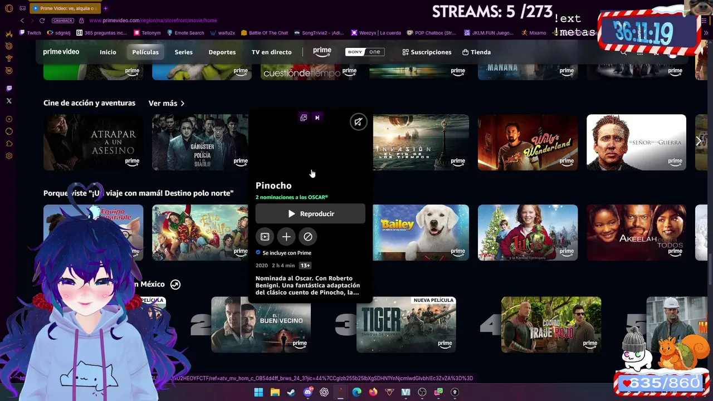Open Suscripciones menu

(427, 52)
